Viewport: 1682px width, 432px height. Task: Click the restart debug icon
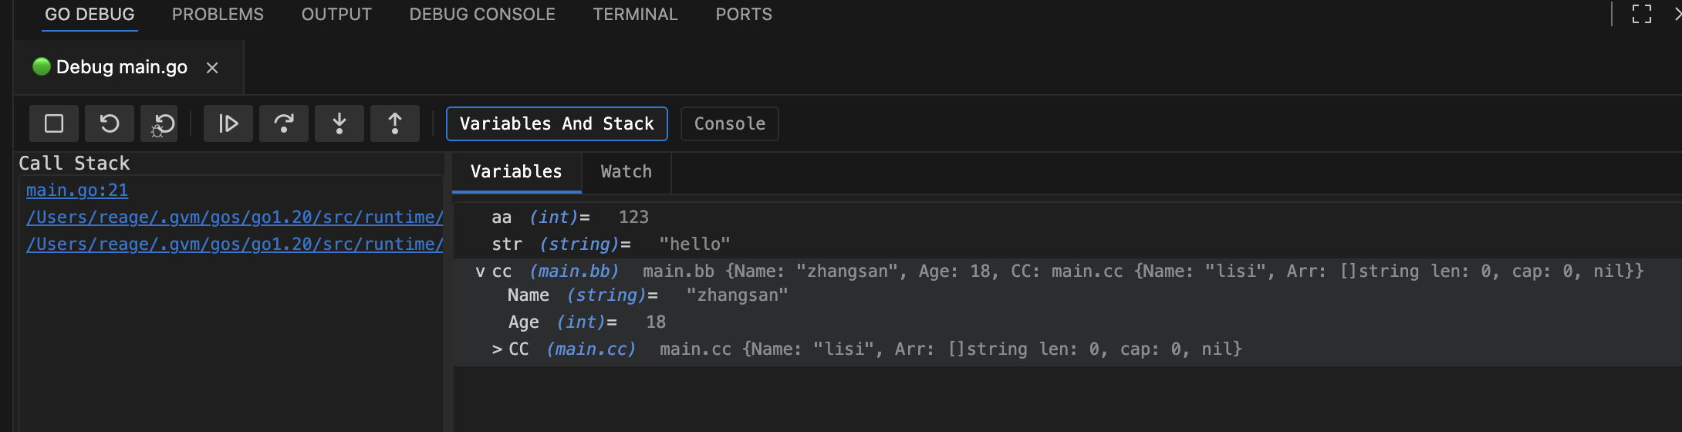(x=110, y=123)
